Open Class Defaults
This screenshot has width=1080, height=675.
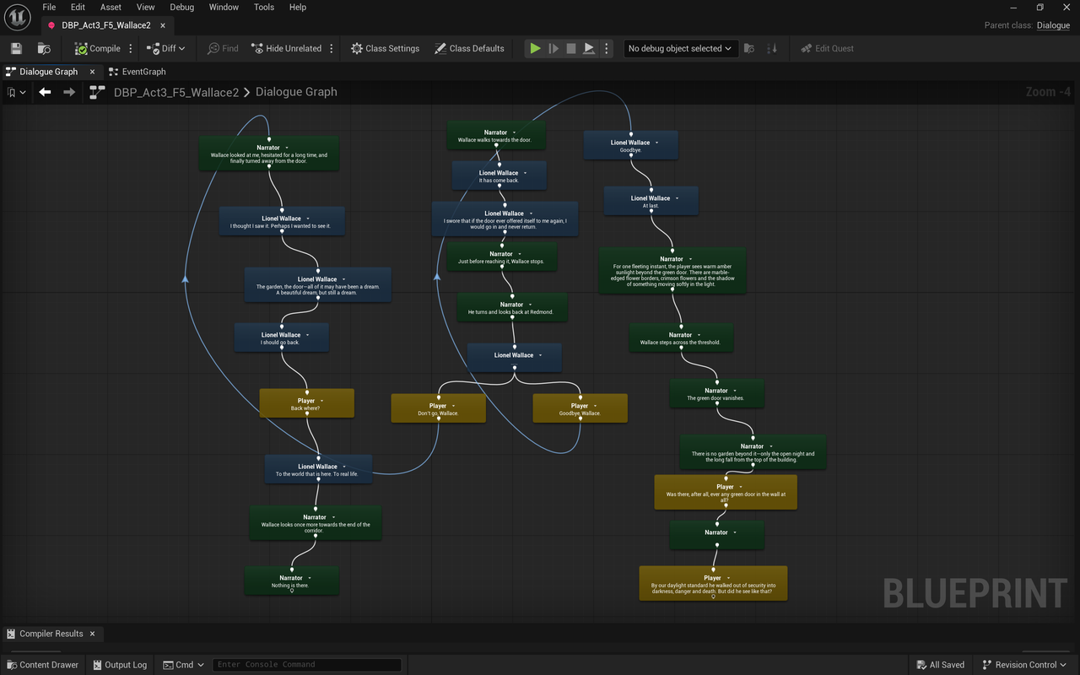[469, 48]
